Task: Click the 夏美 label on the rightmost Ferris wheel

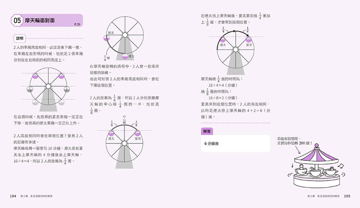Action: click(x=249, y=45)
